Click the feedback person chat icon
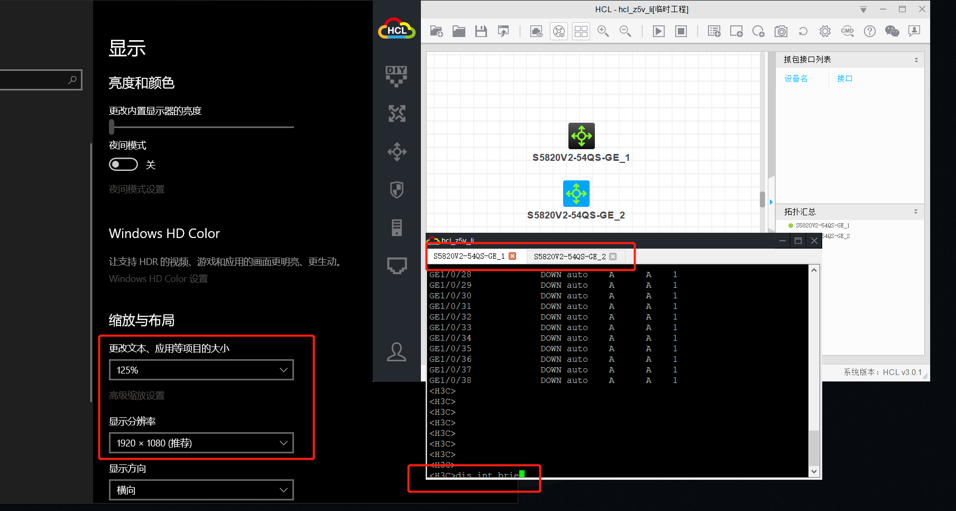 point(914,31)
